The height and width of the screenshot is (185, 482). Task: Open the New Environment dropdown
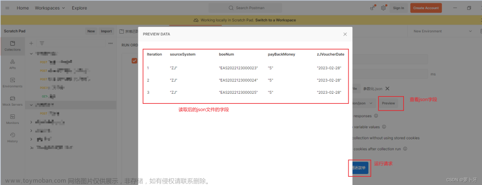coord(442,31)
